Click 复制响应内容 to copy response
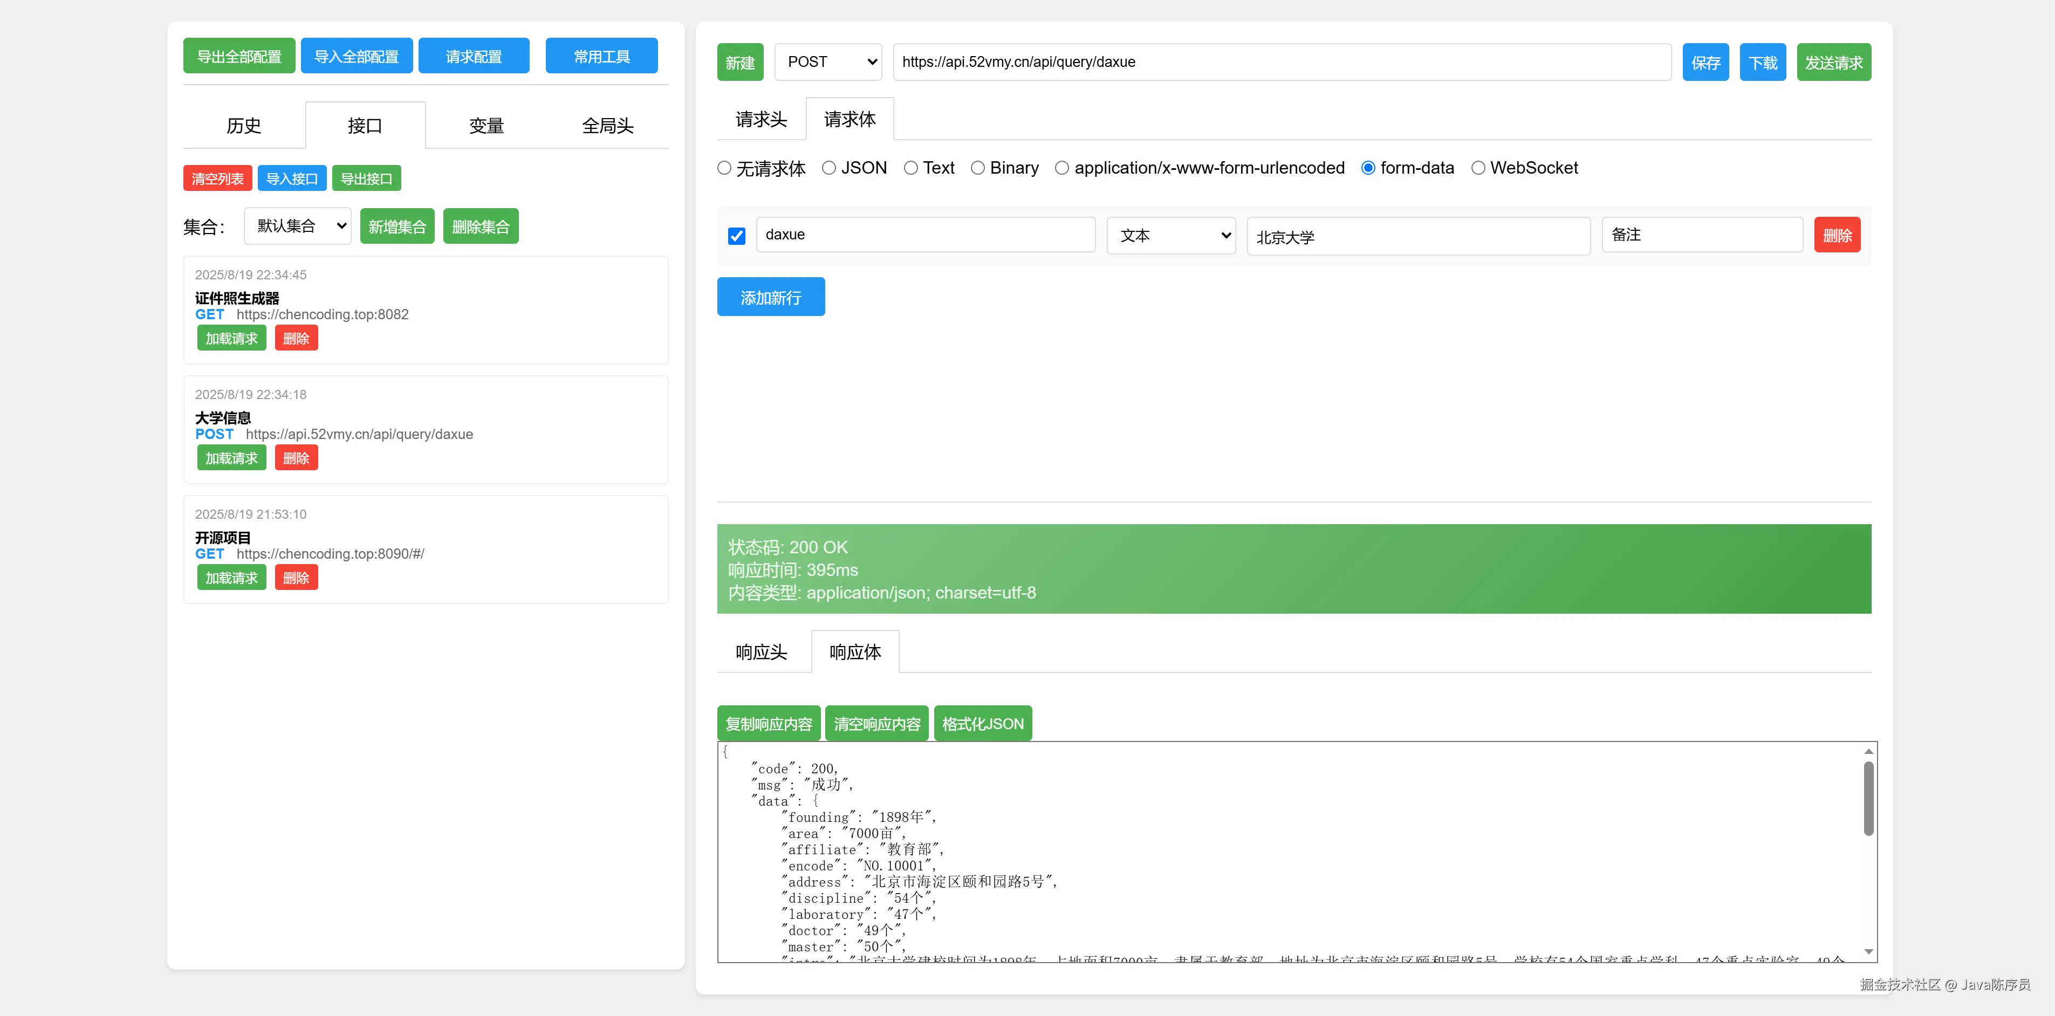2055x1016 pixels. pyautogui.click(x=768, y=723)
